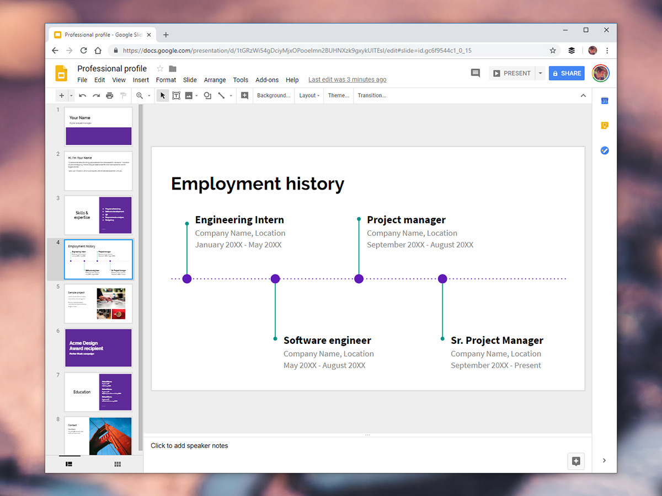Expand the Layout dropdown
662x496 pixels.
[x=309, y=95]
